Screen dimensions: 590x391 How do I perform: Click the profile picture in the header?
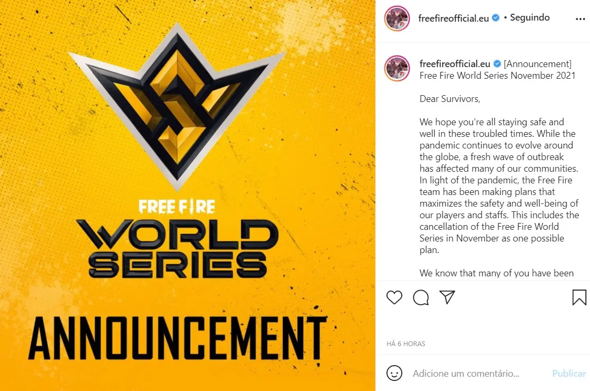tap(397, 17)
